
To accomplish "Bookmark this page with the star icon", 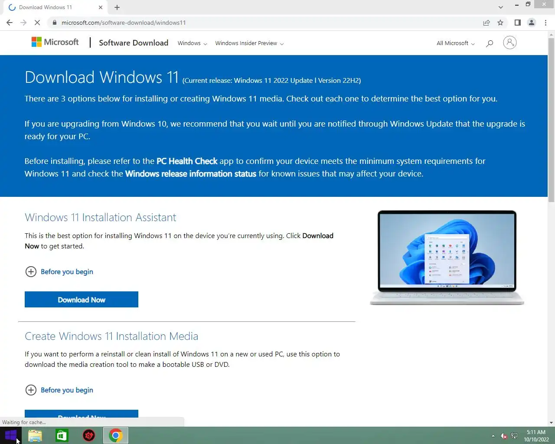I will (500, 23).
